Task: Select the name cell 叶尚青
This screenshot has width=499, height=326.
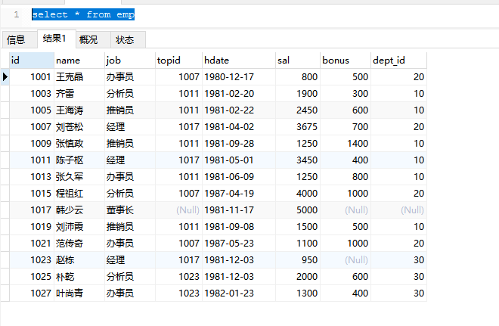Action: click(79, 293)
